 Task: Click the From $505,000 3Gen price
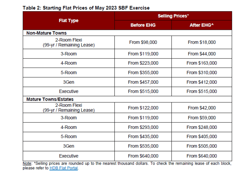[202, 146]
